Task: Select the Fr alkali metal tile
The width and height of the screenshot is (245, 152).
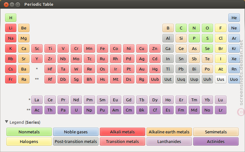Action: coord(11,79)
